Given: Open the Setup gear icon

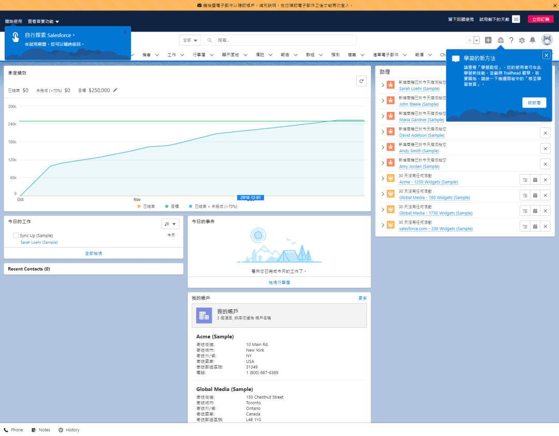Looking at the screenshot, I should click(522, 40).
